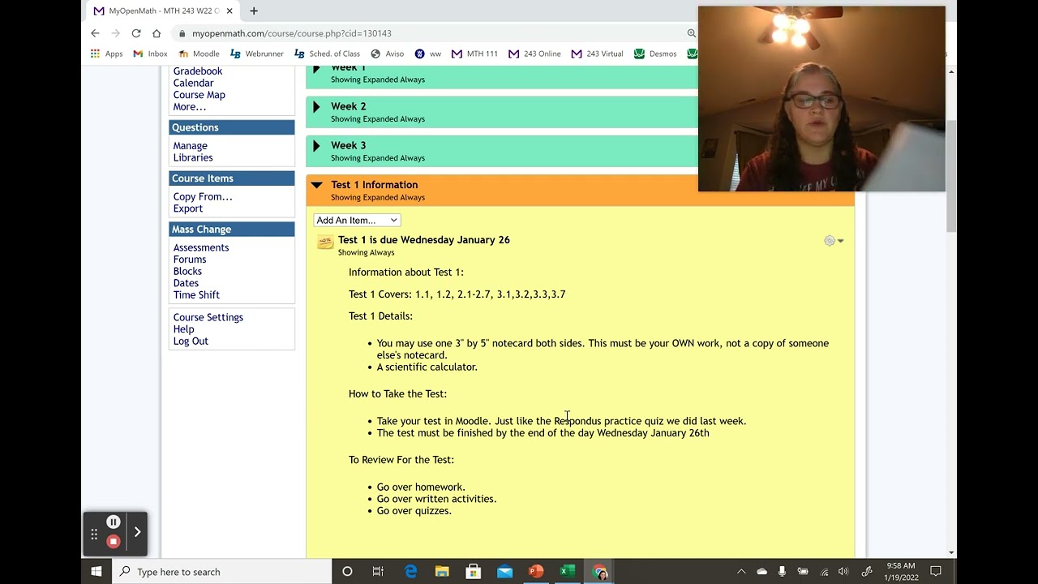This screenshot has width=1038, height=584.
Task: Open the gear settings menu for Test 1 item
Action: (x=834, y=241)
